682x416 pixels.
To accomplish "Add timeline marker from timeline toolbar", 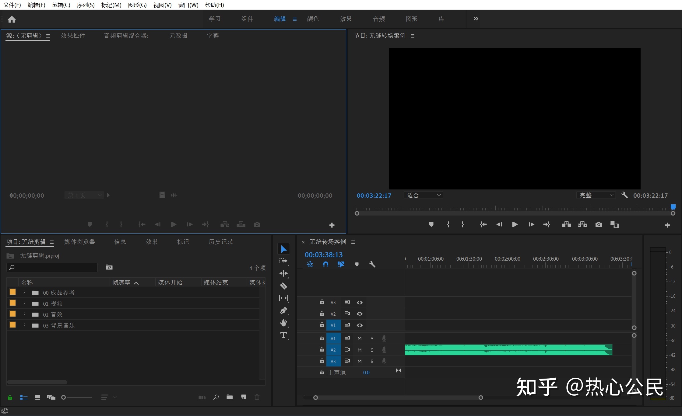I will 357,264.
